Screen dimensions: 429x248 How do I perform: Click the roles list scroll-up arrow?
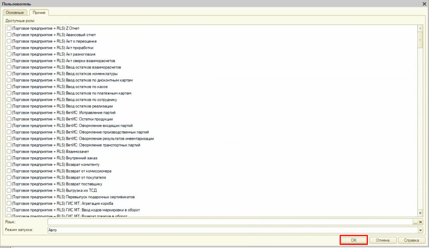[420, 28]
